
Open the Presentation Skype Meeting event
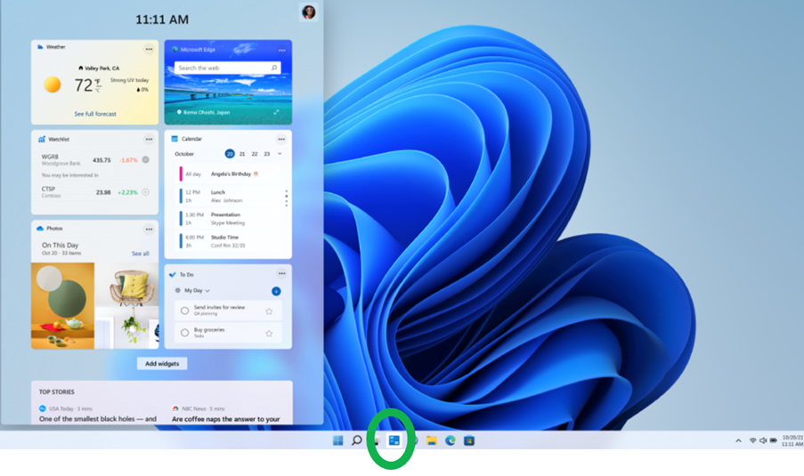click(229, 219)
